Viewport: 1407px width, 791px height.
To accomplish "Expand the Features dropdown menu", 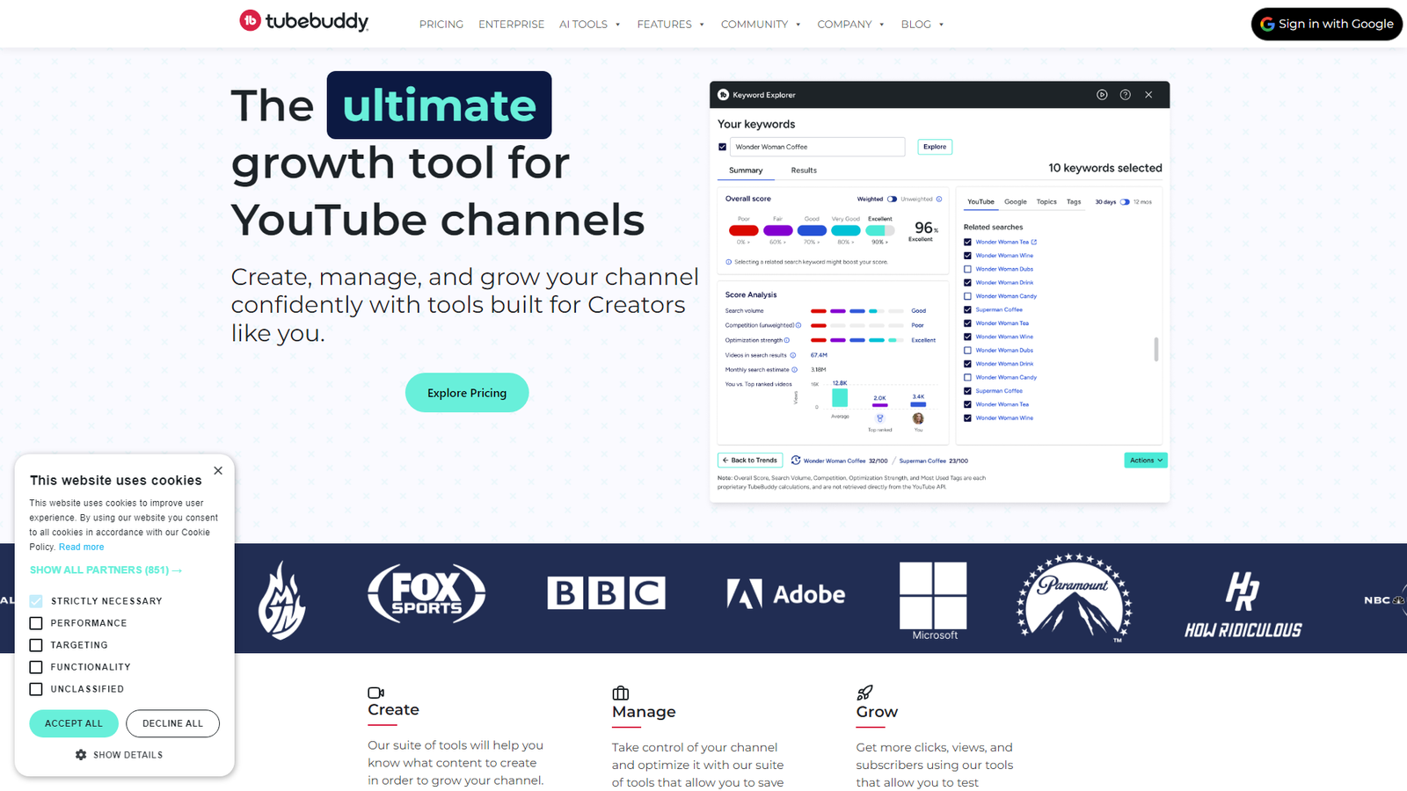I will [x=671, y=25].
